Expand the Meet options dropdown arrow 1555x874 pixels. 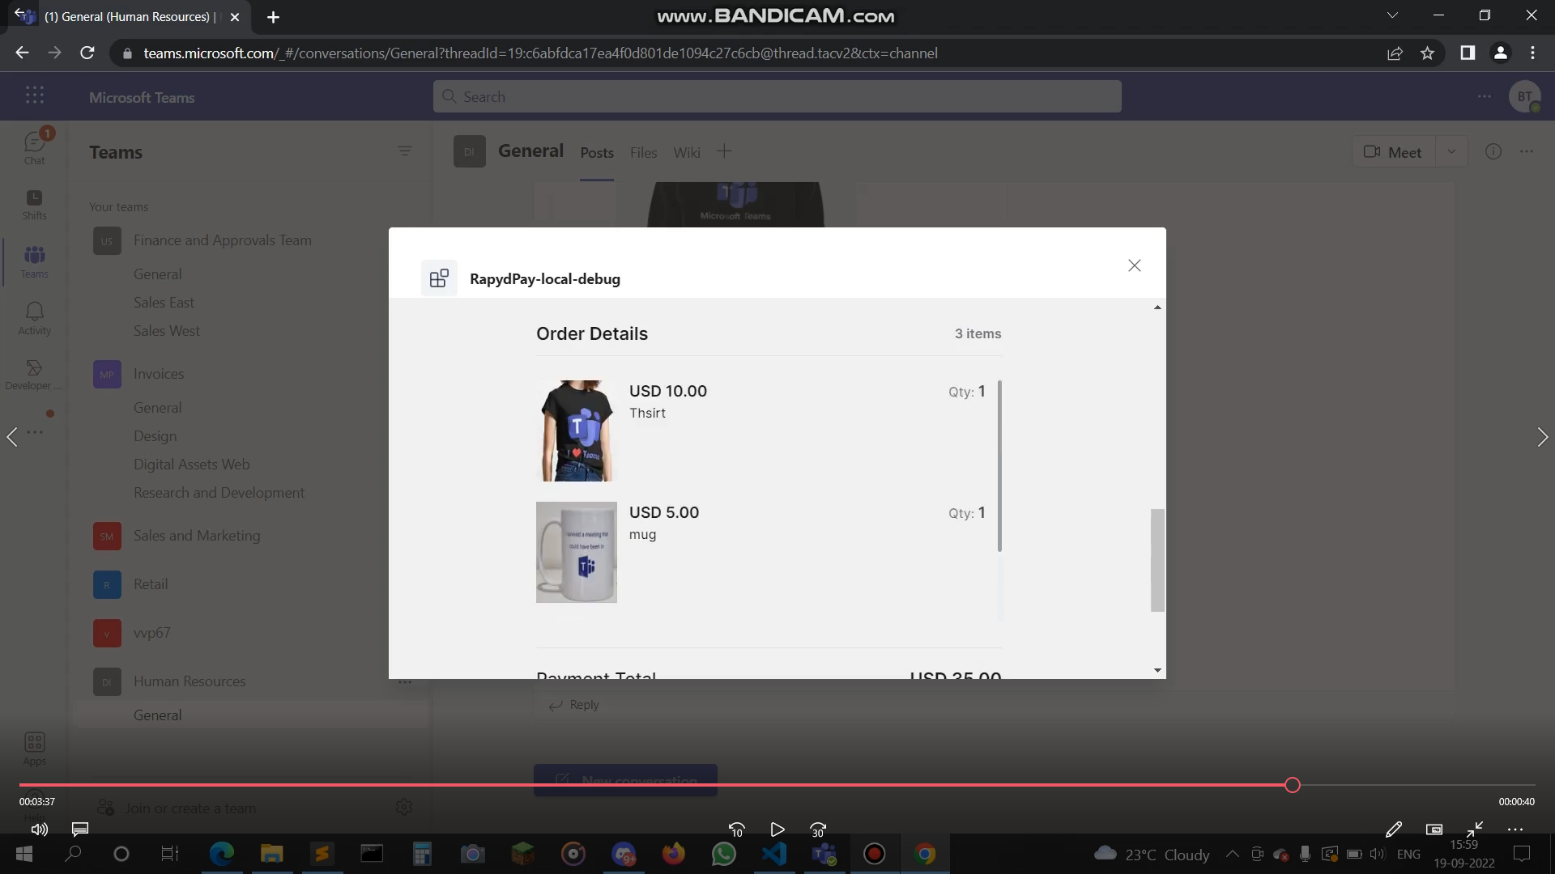1451,151
